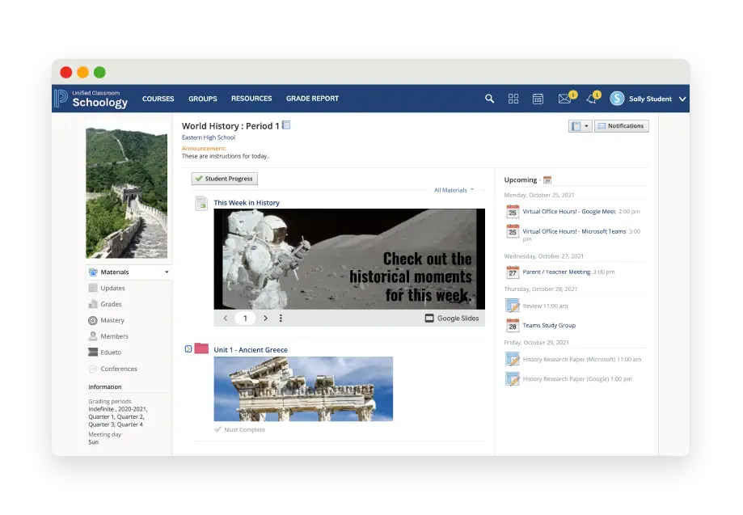Open the GRADE REPORT menu item
Image resolution: width=743 pixels, height=515 pixels.
click(312, 98)
